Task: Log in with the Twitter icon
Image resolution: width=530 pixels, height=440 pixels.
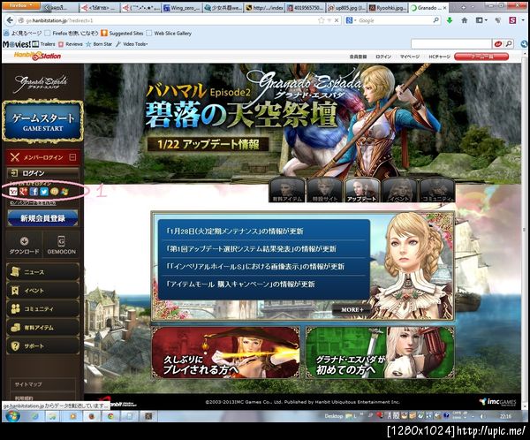Action: click(44, 192)
